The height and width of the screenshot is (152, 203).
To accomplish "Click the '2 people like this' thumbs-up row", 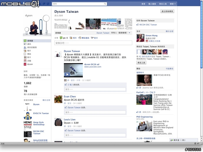I will [x=95, y=85].
